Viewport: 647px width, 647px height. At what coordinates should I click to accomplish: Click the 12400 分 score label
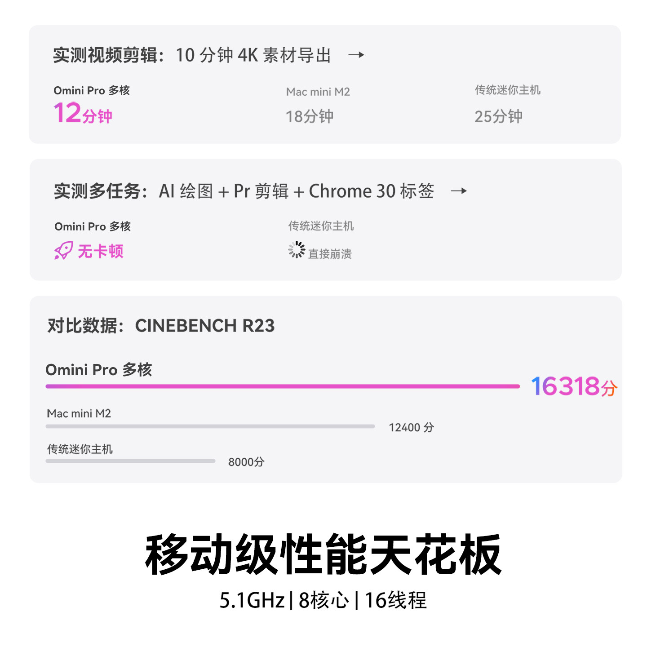[411, 427]
